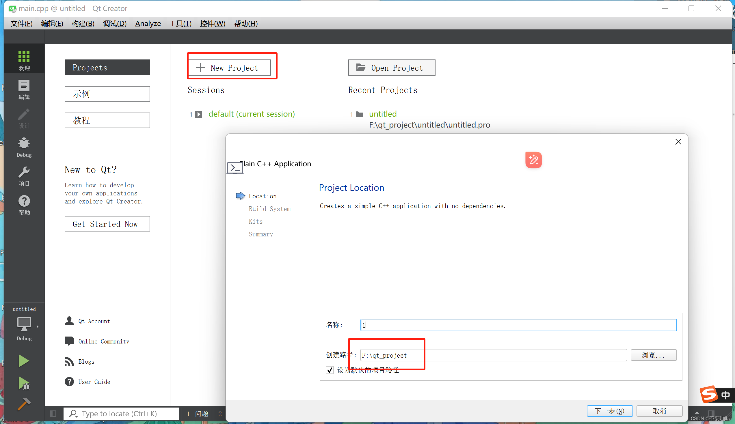This screenshot has width=735, height=424.
Task: Open the Analyze menu
Action: pyautogui.click(x=148, y=24)
